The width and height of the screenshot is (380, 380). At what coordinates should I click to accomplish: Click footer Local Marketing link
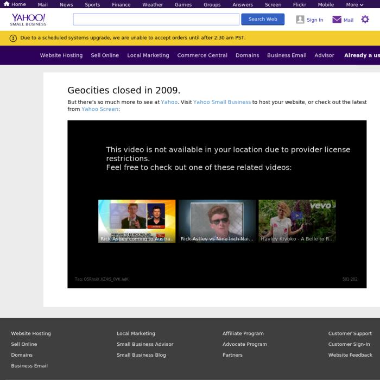pyautogui.click(x=136, y=333)
